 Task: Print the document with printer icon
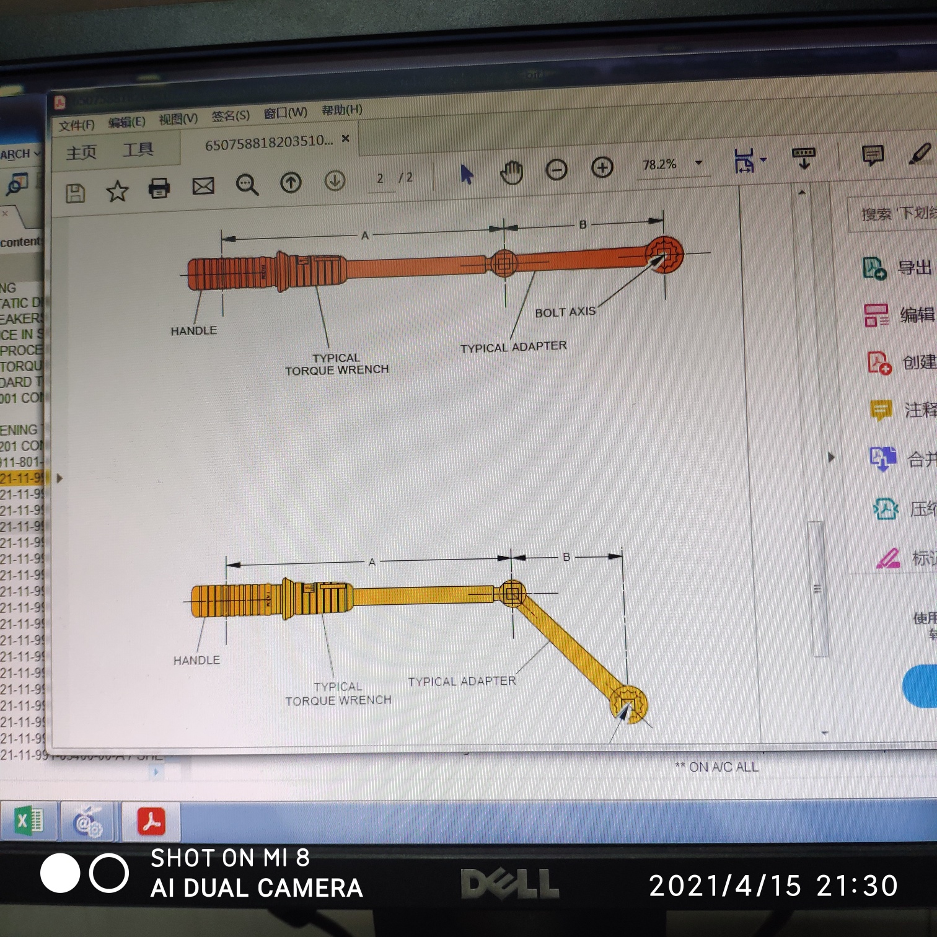point(159,188)
